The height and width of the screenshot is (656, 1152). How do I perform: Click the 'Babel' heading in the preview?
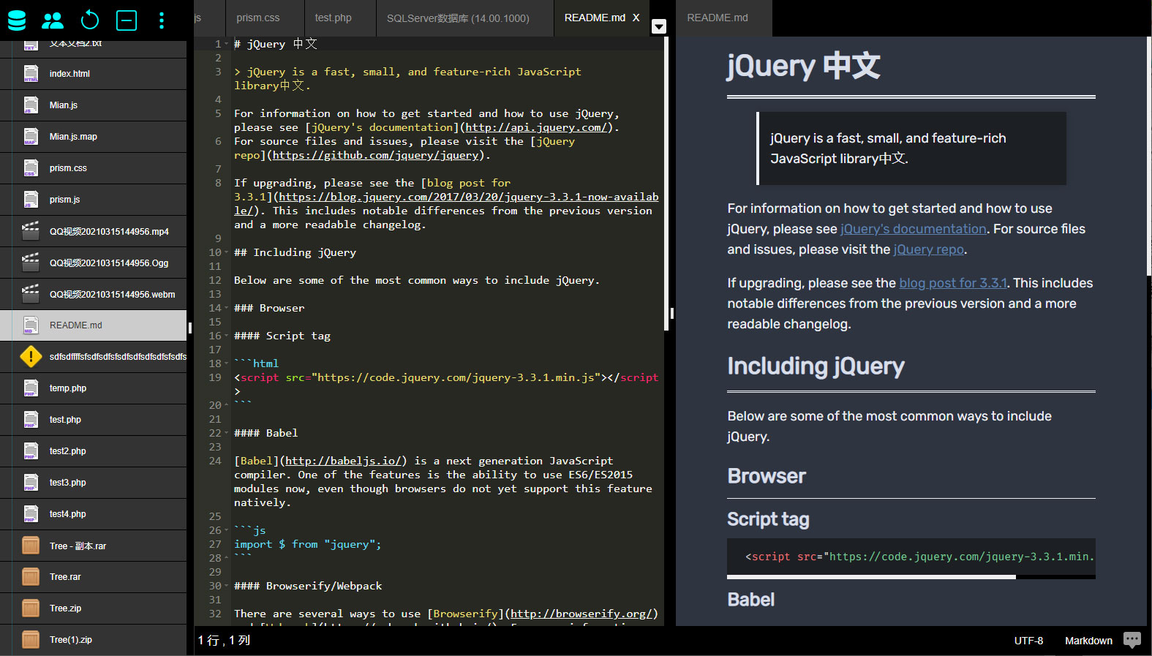click(x=750, y=600)
